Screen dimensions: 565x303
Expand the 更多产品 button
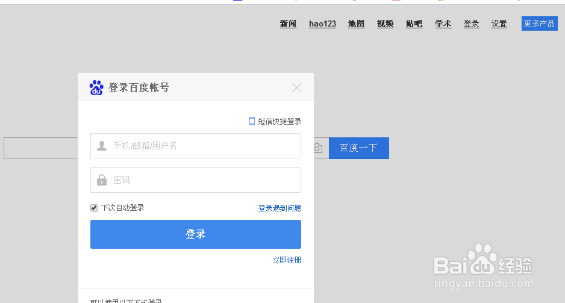pyautogui.click(x=540, y=23)
